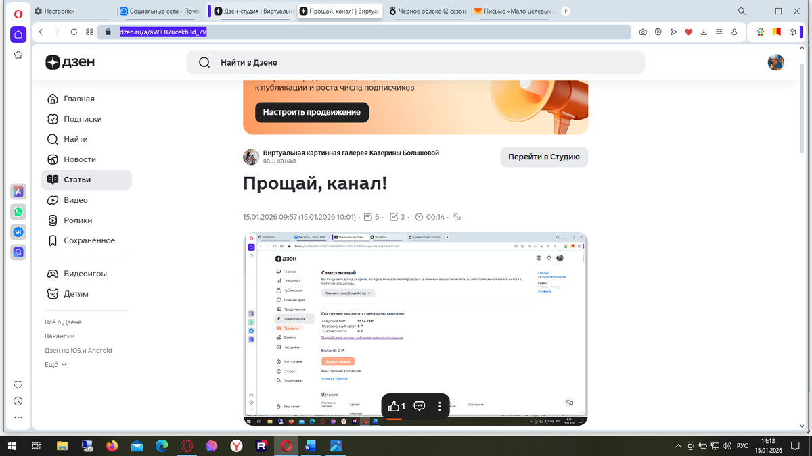This screenshot has height=456, width=812.
Task: Open the comments icon in floating bar
Action: pyautogui.click(x=419, y=406)
